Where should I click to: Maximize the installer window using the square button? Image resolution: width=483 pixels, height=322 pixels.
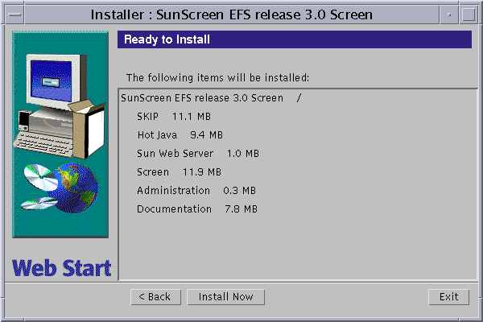tap(469, 14)
